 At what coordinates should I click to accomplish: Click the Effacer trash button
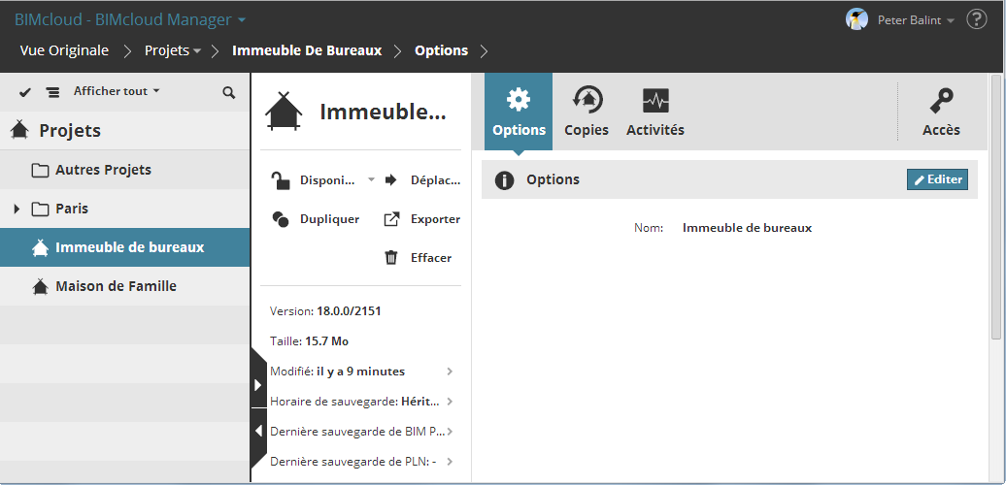[418, 258]
